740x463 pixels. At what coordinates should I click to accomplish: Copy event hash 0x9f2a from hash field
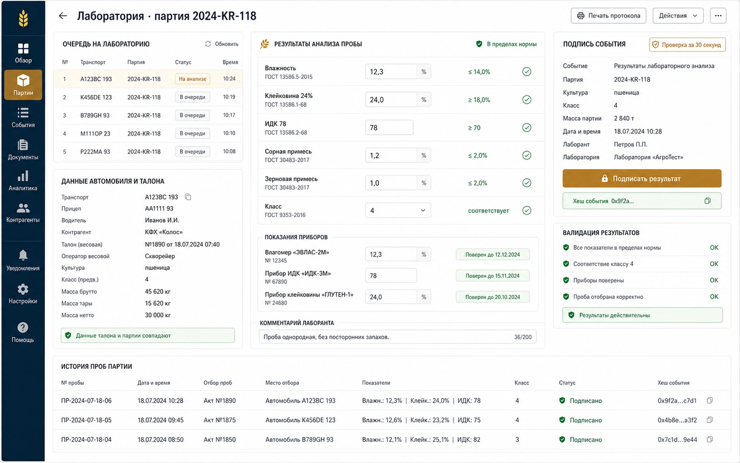click(707, 201)
